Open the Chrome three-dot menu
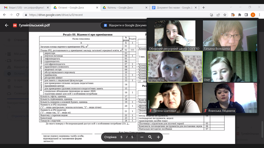Viewport: 264px width, 148px height. click(x=260, y=15)
